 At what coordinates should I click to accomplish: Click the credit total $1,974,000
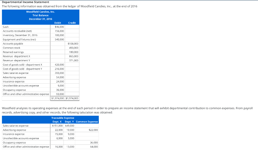(72, 98)
